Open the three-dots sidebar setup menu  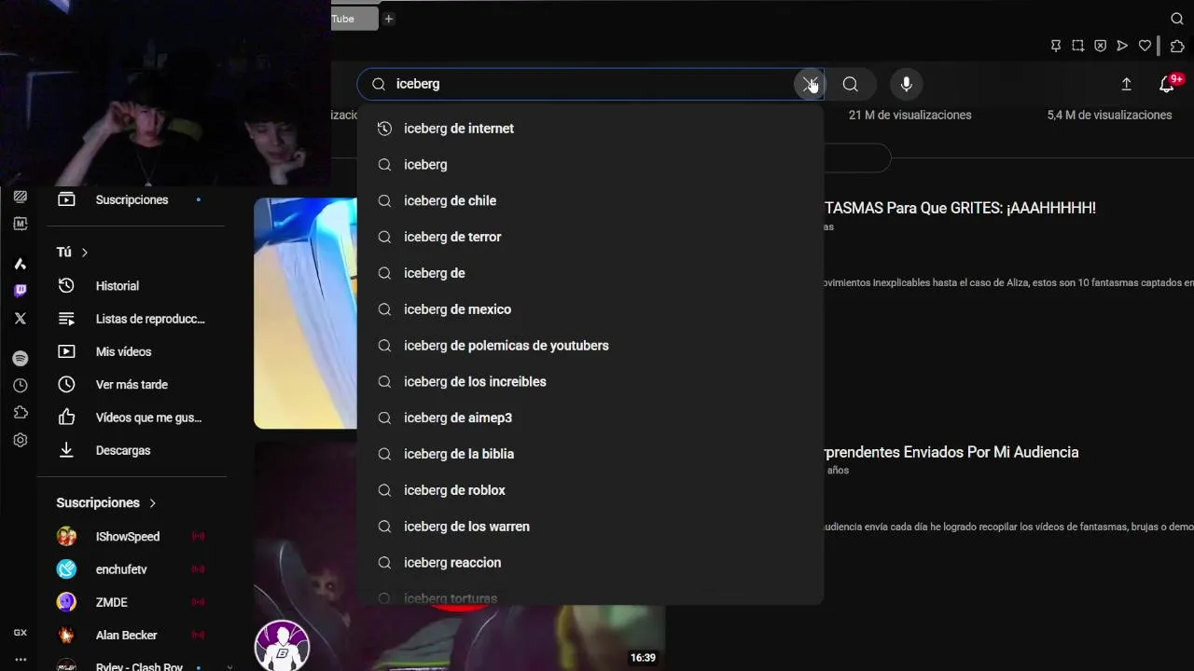[21, 660]
